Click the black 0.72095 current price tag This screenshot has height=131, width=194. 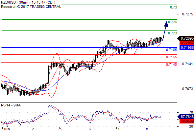pyautogui.click(x=186, y=38)
